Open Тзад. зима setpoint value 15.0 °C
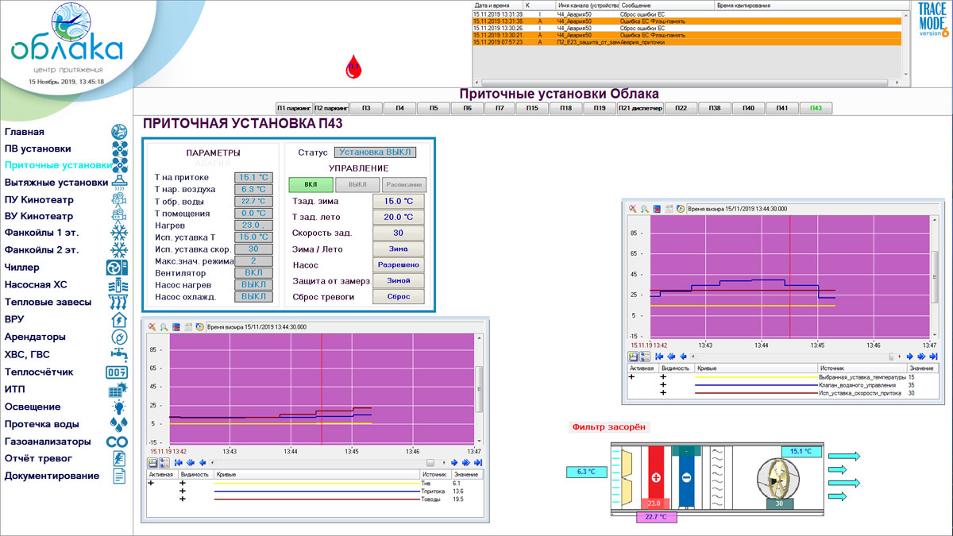953x536 pixels. 399,202
